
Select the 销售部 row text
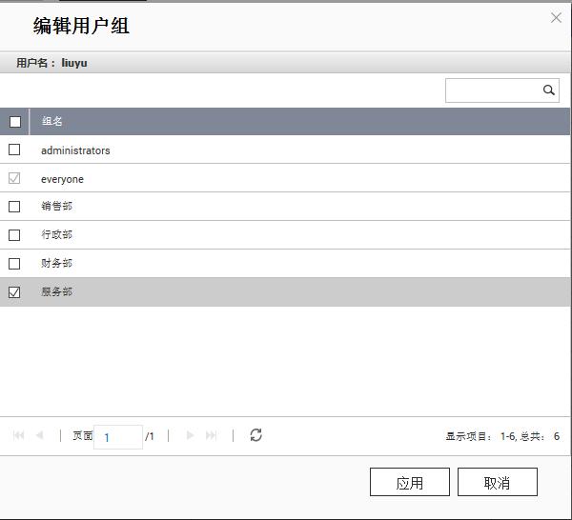coord(56,206)
